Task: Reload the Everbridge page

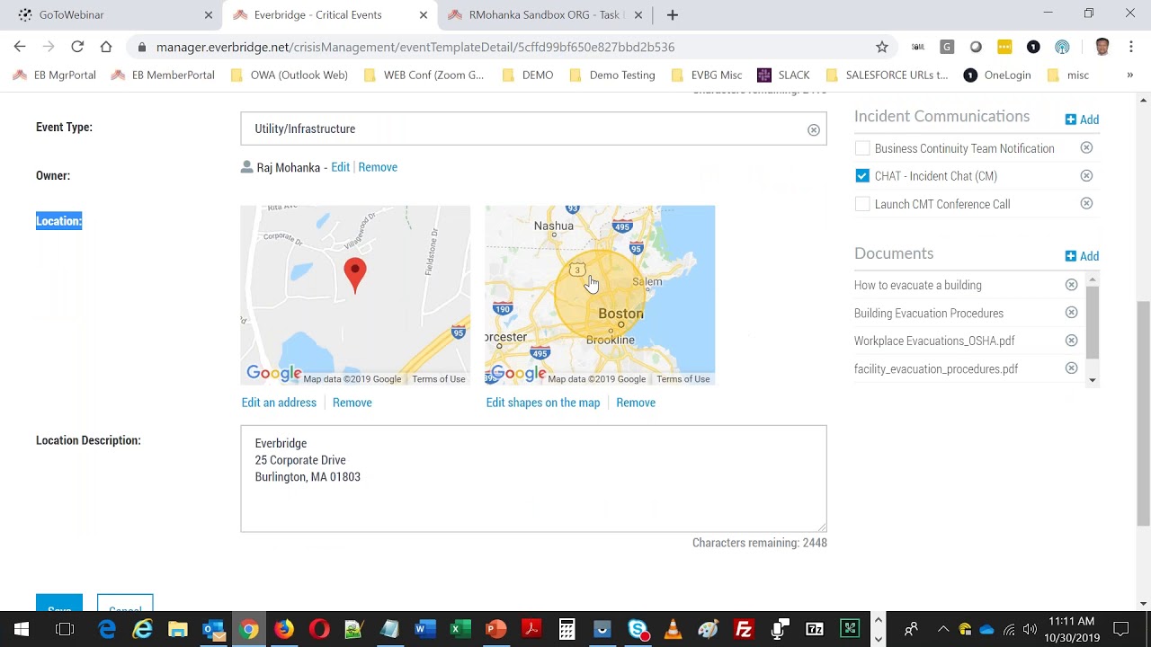Action: click(x=77, y=47)
